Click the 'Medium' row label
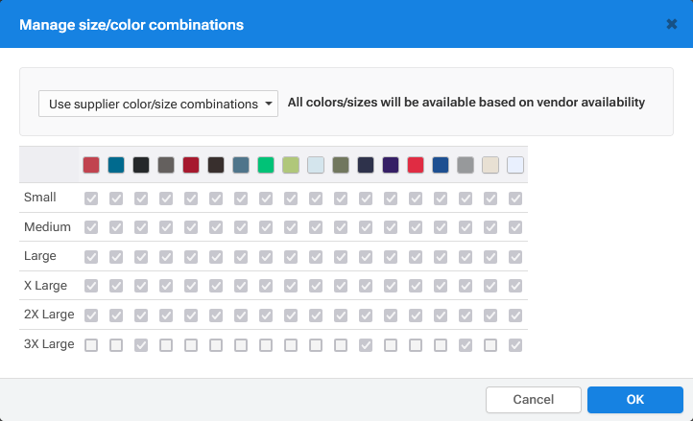This screenshot has height=421, width=693. point(47,226)
